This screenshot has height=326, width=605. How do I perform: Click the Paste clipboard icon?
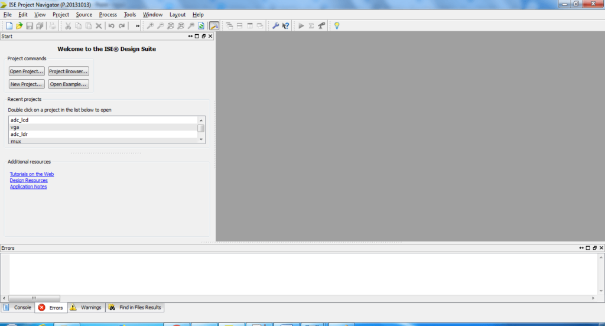point(89,26)
